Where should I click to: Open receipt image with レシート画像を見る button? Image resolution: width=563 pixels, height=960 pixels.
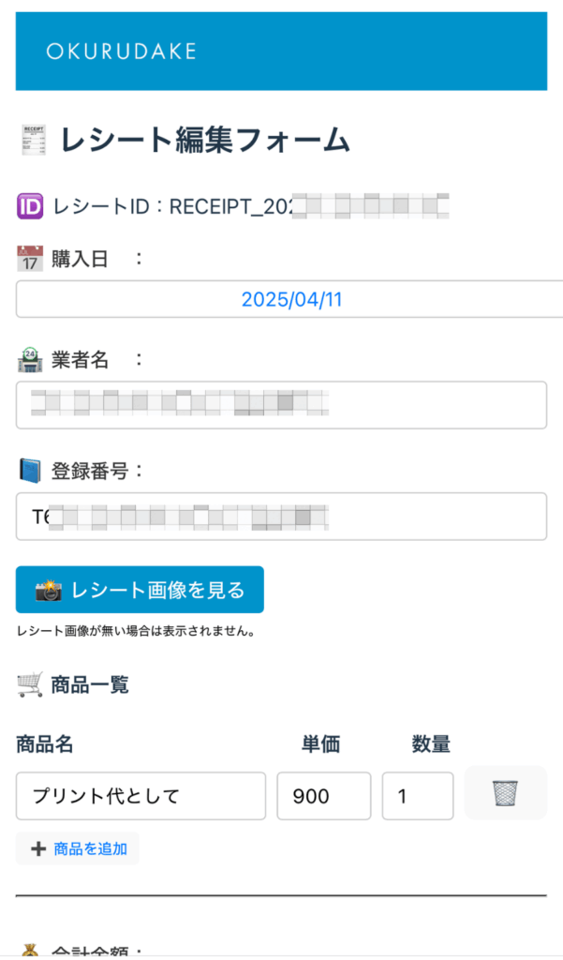140,590
